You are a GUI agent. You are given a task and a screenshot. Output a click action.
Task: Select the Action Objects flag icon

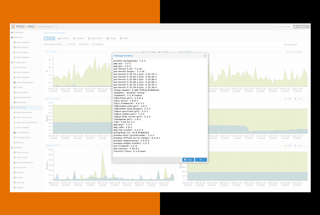pyautogui.click(x=14, y=42)
